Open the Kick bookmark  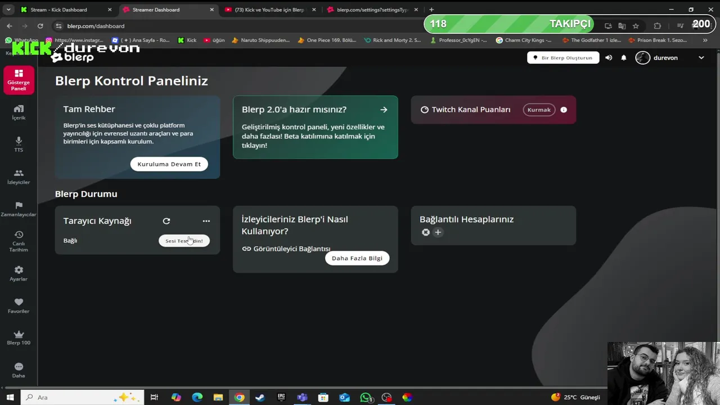point(187,40)
